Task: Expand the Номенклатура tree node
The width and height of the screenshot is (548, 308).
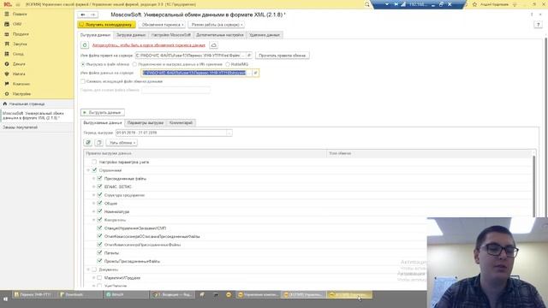Action: (x=93, y=211)
